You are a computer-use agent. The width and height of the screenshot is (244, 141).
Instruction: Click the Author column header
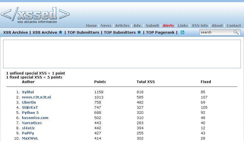[x=28, y=82]
